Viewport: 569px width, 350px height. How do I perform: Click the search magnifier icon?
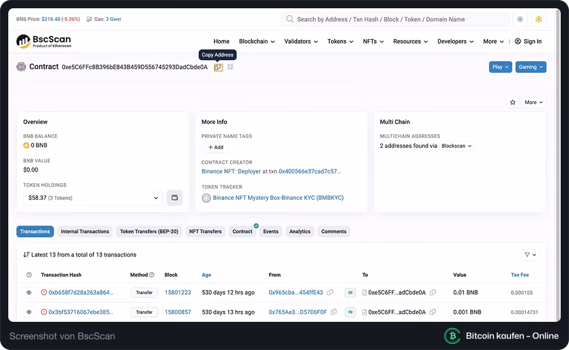coord(289,19)
